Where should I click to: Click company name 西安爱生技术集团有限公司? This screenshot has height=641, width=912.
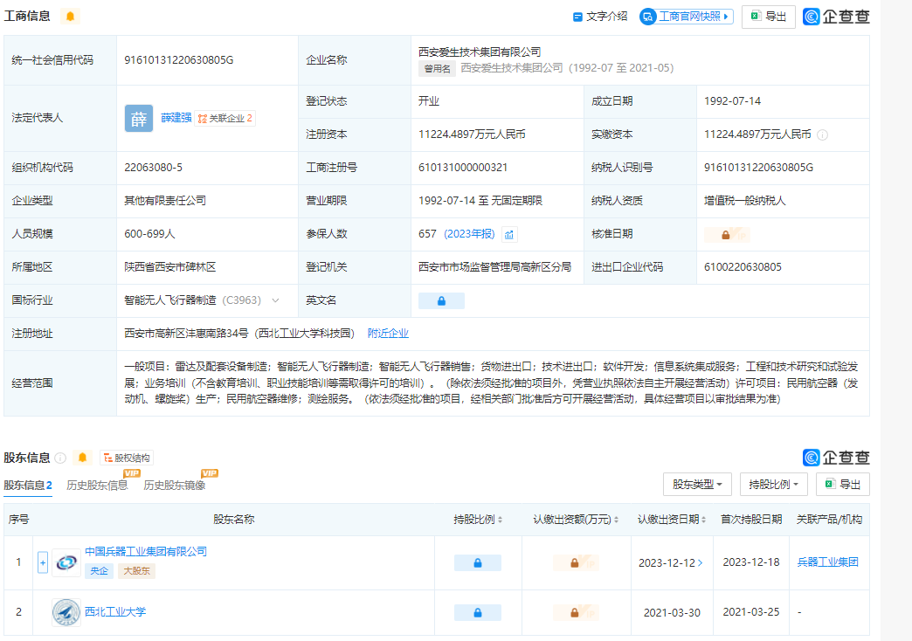pos(480,52)
